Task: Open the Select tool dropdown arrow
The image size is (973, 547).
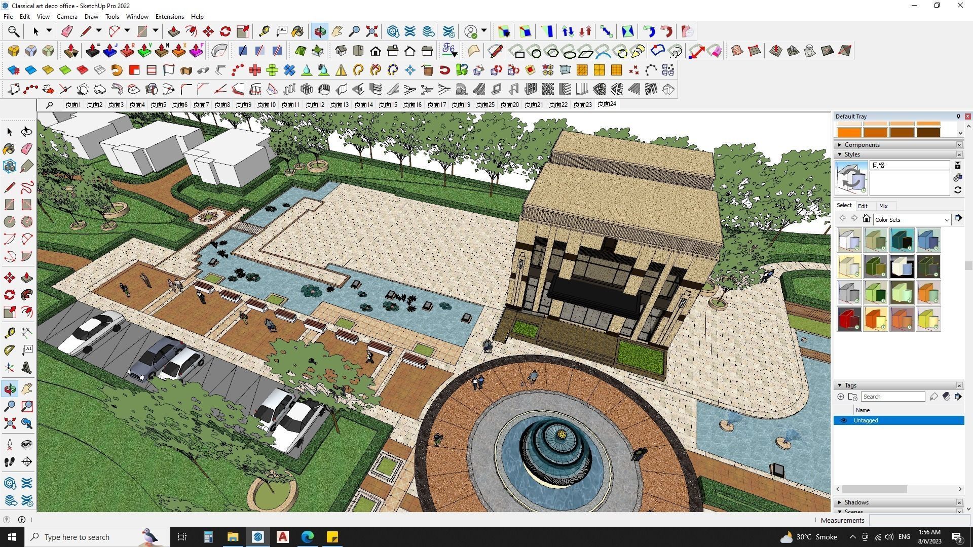Action: point(49,31)
